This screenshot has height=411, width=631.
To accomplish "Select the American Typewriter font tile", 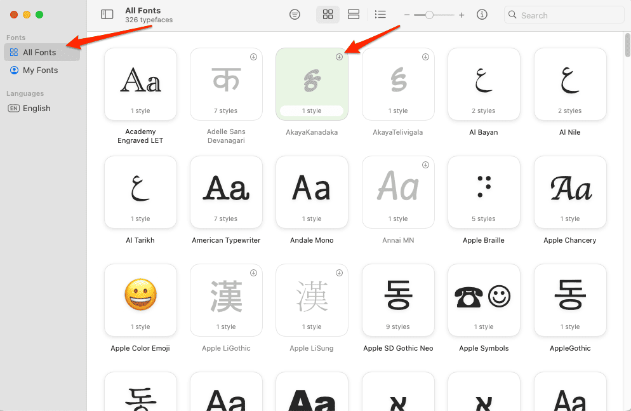I will point(226,191).
